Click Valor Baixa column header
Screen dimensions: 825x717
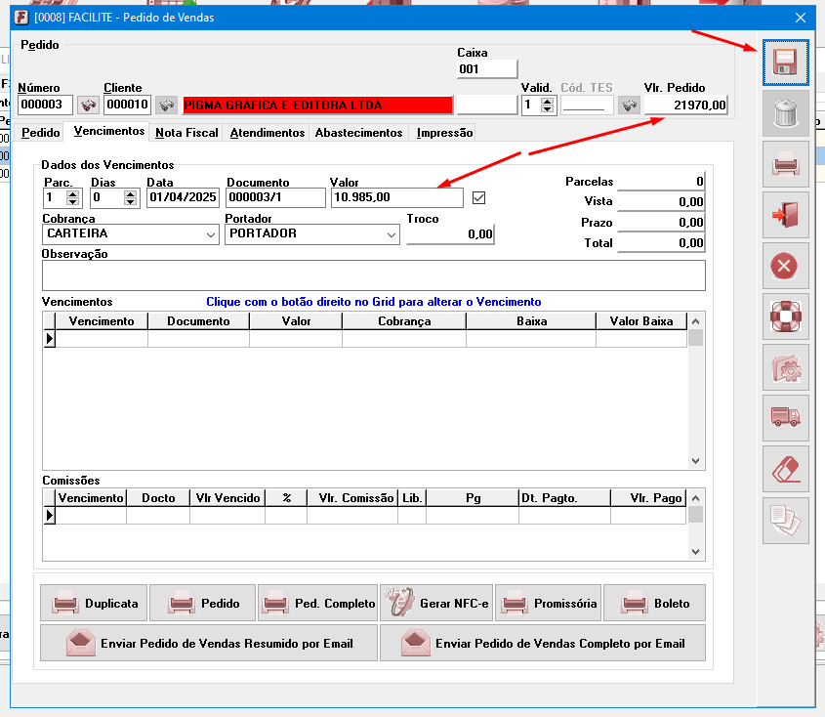tap(641, 321)
